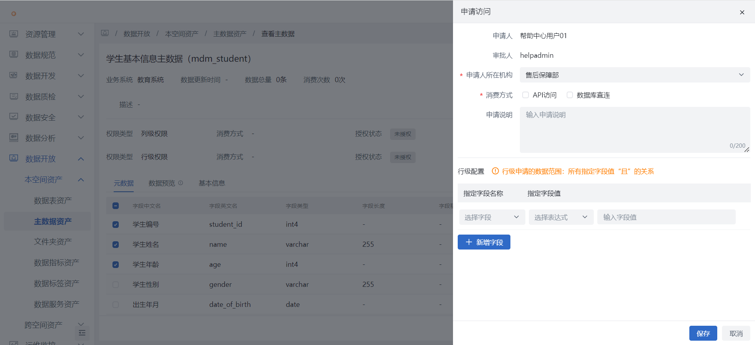The image size is (755, 345).
Task: Close the 申请访问 panel
Action: point(742,12)
